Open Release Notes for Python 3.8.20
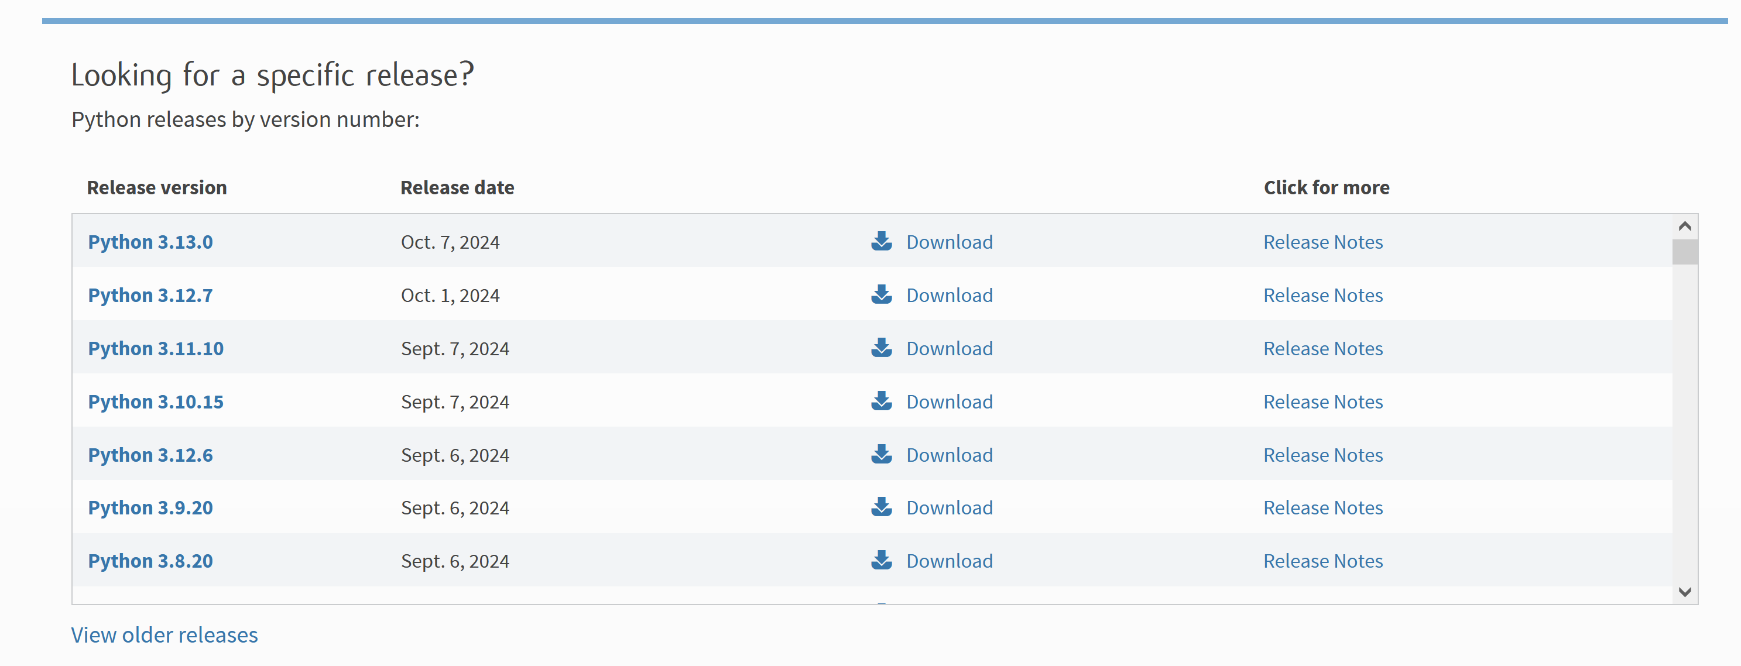The width and height of the screenshot is (1741, 666). pos(1322,561)
